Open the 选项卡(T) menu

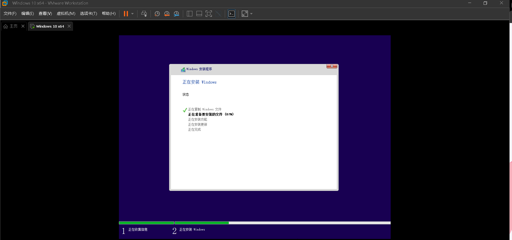pos(88,14)
